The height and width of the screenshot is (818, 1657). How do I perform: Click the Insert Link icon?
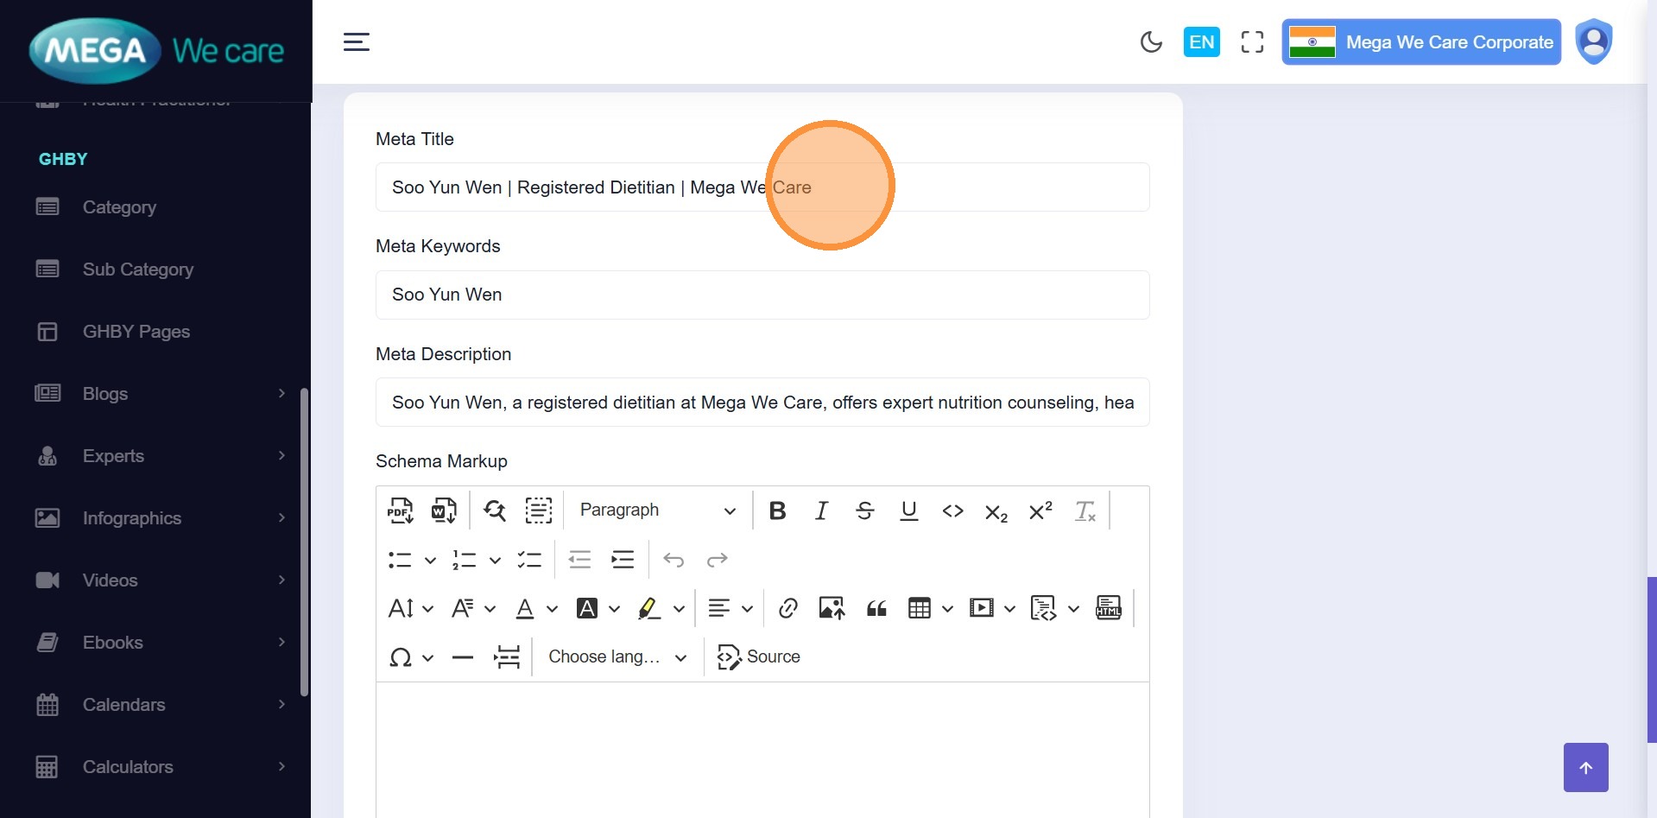click(x=787, y=608)
